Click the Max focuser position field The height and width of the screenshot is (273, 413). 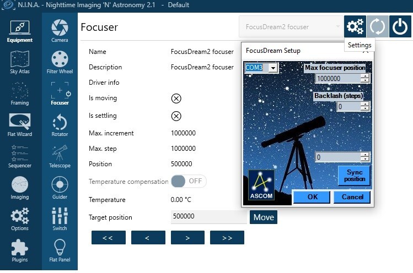tap(338, 78)
